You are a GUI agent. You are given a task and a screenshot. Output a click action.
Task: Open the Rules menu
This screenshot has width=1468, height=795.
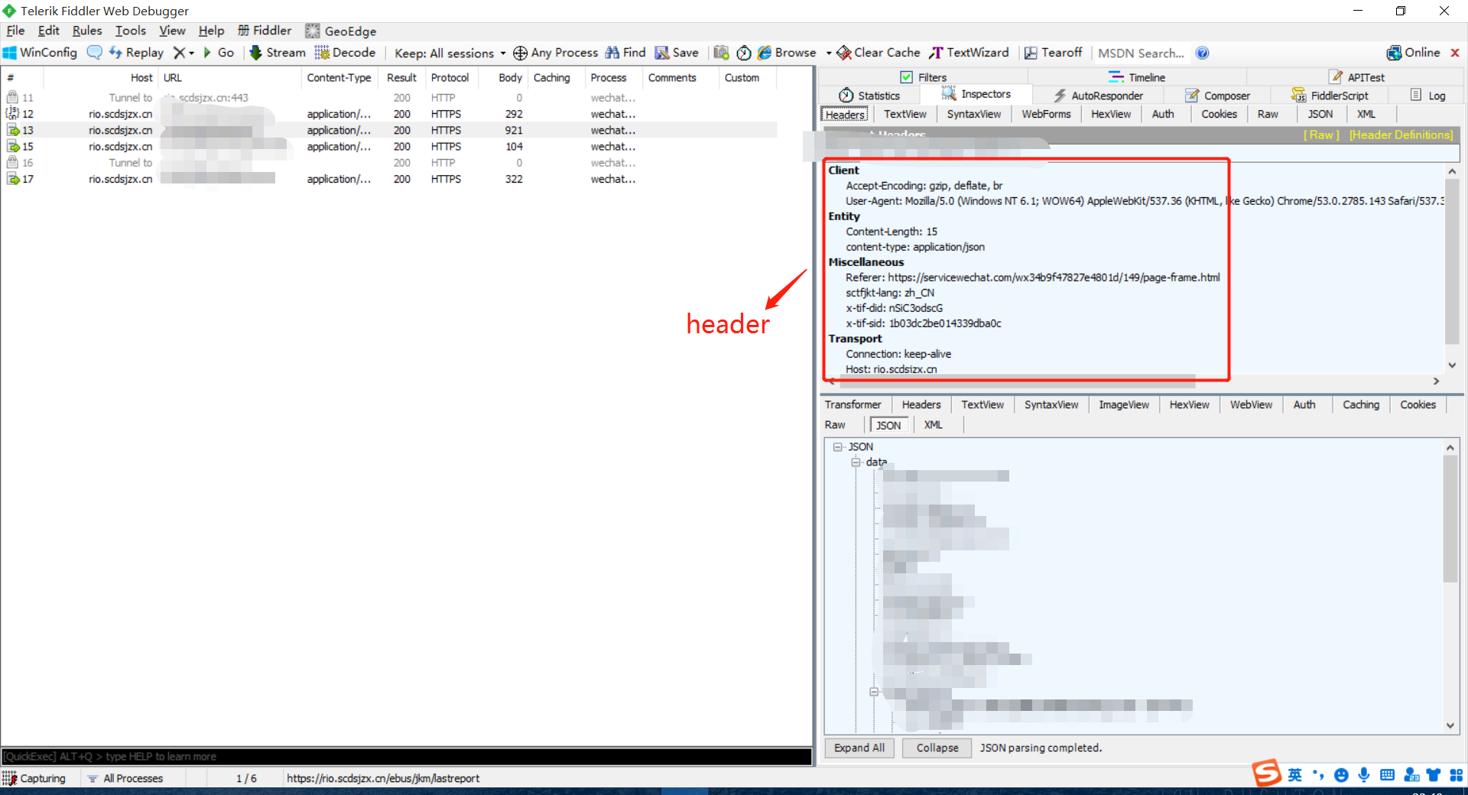click(x=86, y=31)
